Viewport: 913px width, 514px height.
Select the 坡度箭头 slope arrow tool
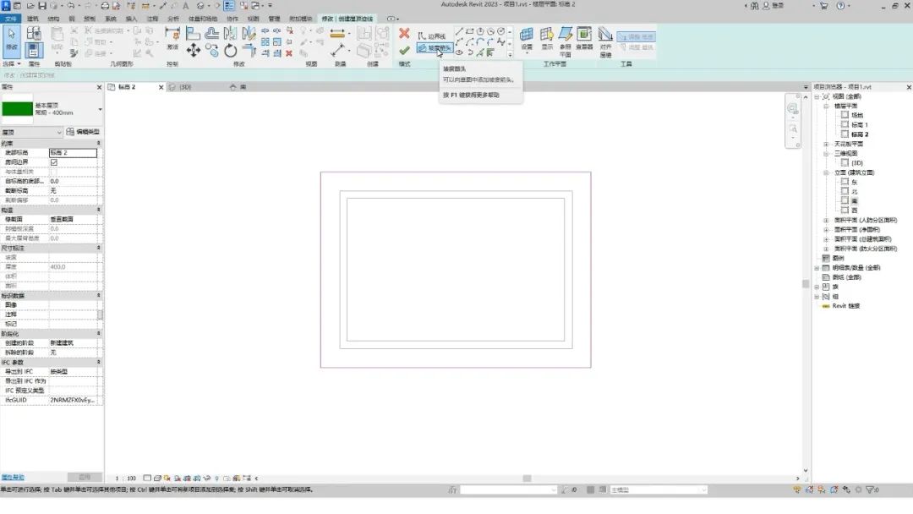coord(435,49)
